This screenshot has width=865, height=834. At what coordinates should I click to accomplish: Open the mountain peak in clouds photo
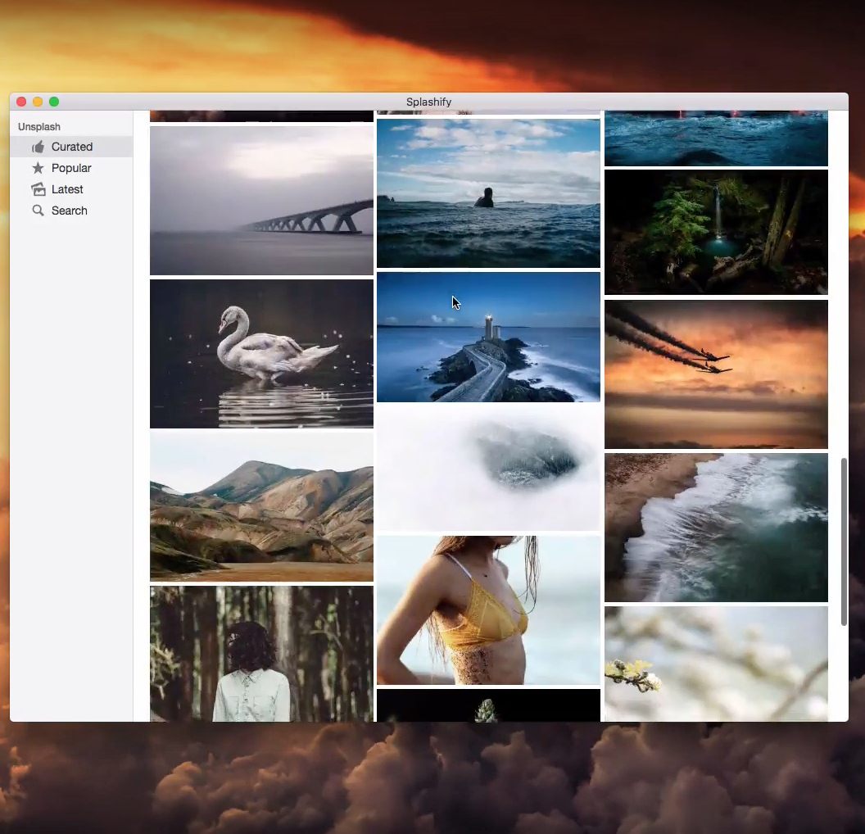point(488,468)
